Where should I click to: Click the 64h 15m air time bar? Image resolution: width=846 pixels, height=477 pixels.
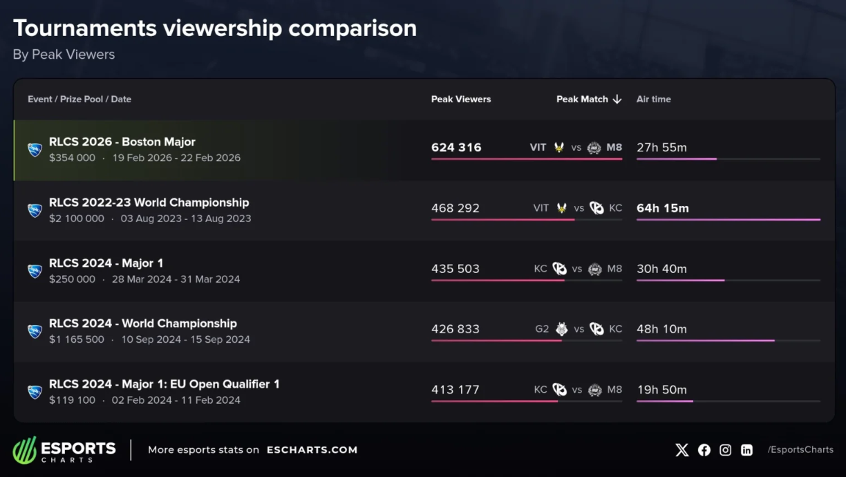728,220
